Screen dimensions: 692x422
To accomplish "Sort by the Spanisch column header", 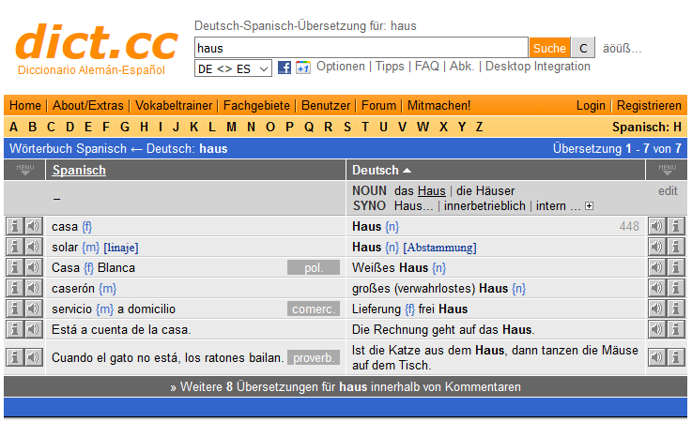I will pyautogui.click(x=79, y=170).
